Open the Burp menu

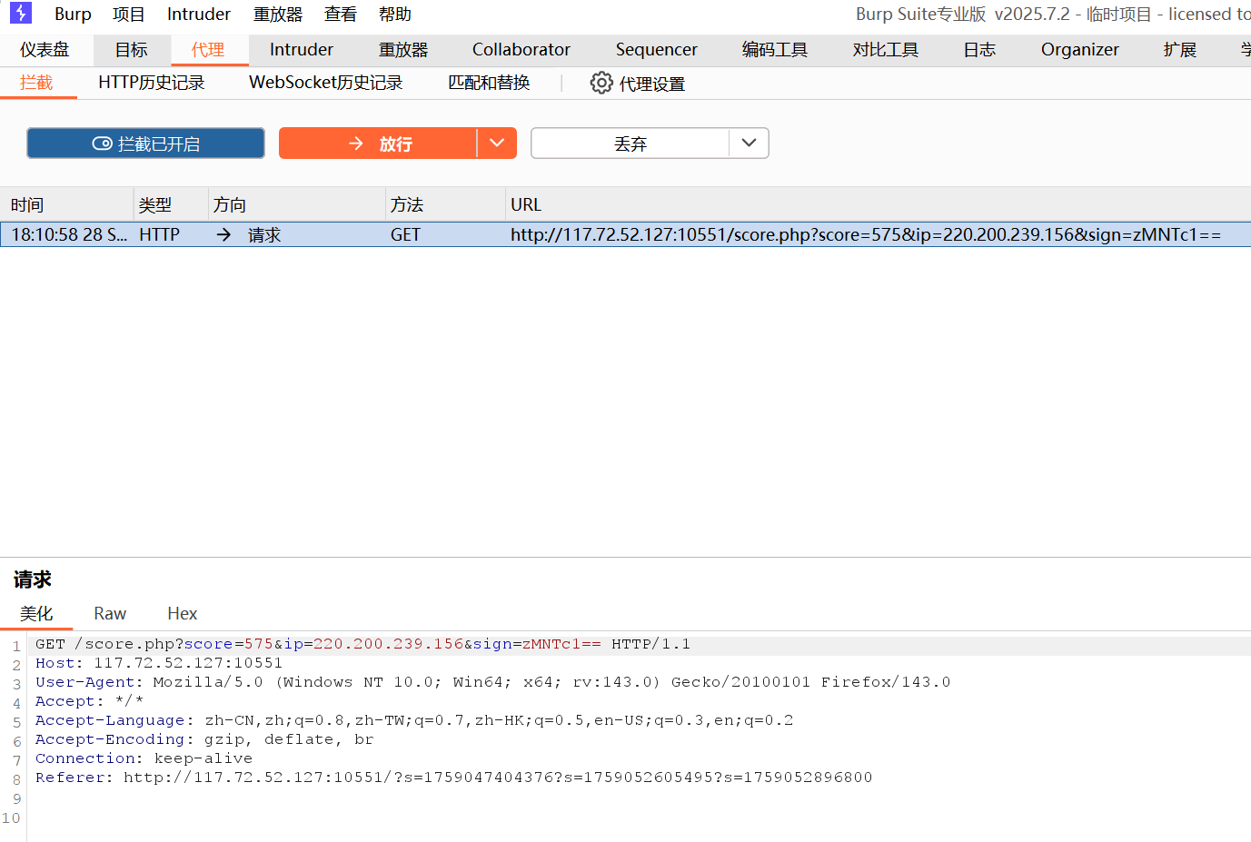coord(73,14)
